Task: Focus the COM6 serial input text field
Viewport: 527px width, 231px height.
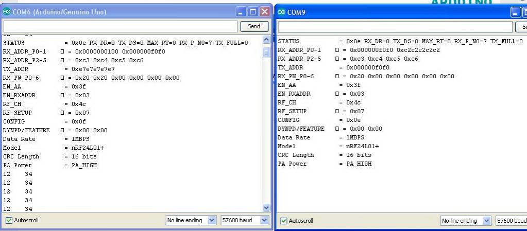Action: point(121,26)
